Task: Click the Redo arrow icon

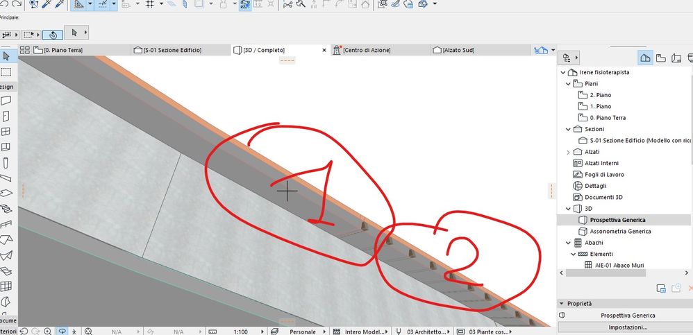Action: (x=17, y=4)
